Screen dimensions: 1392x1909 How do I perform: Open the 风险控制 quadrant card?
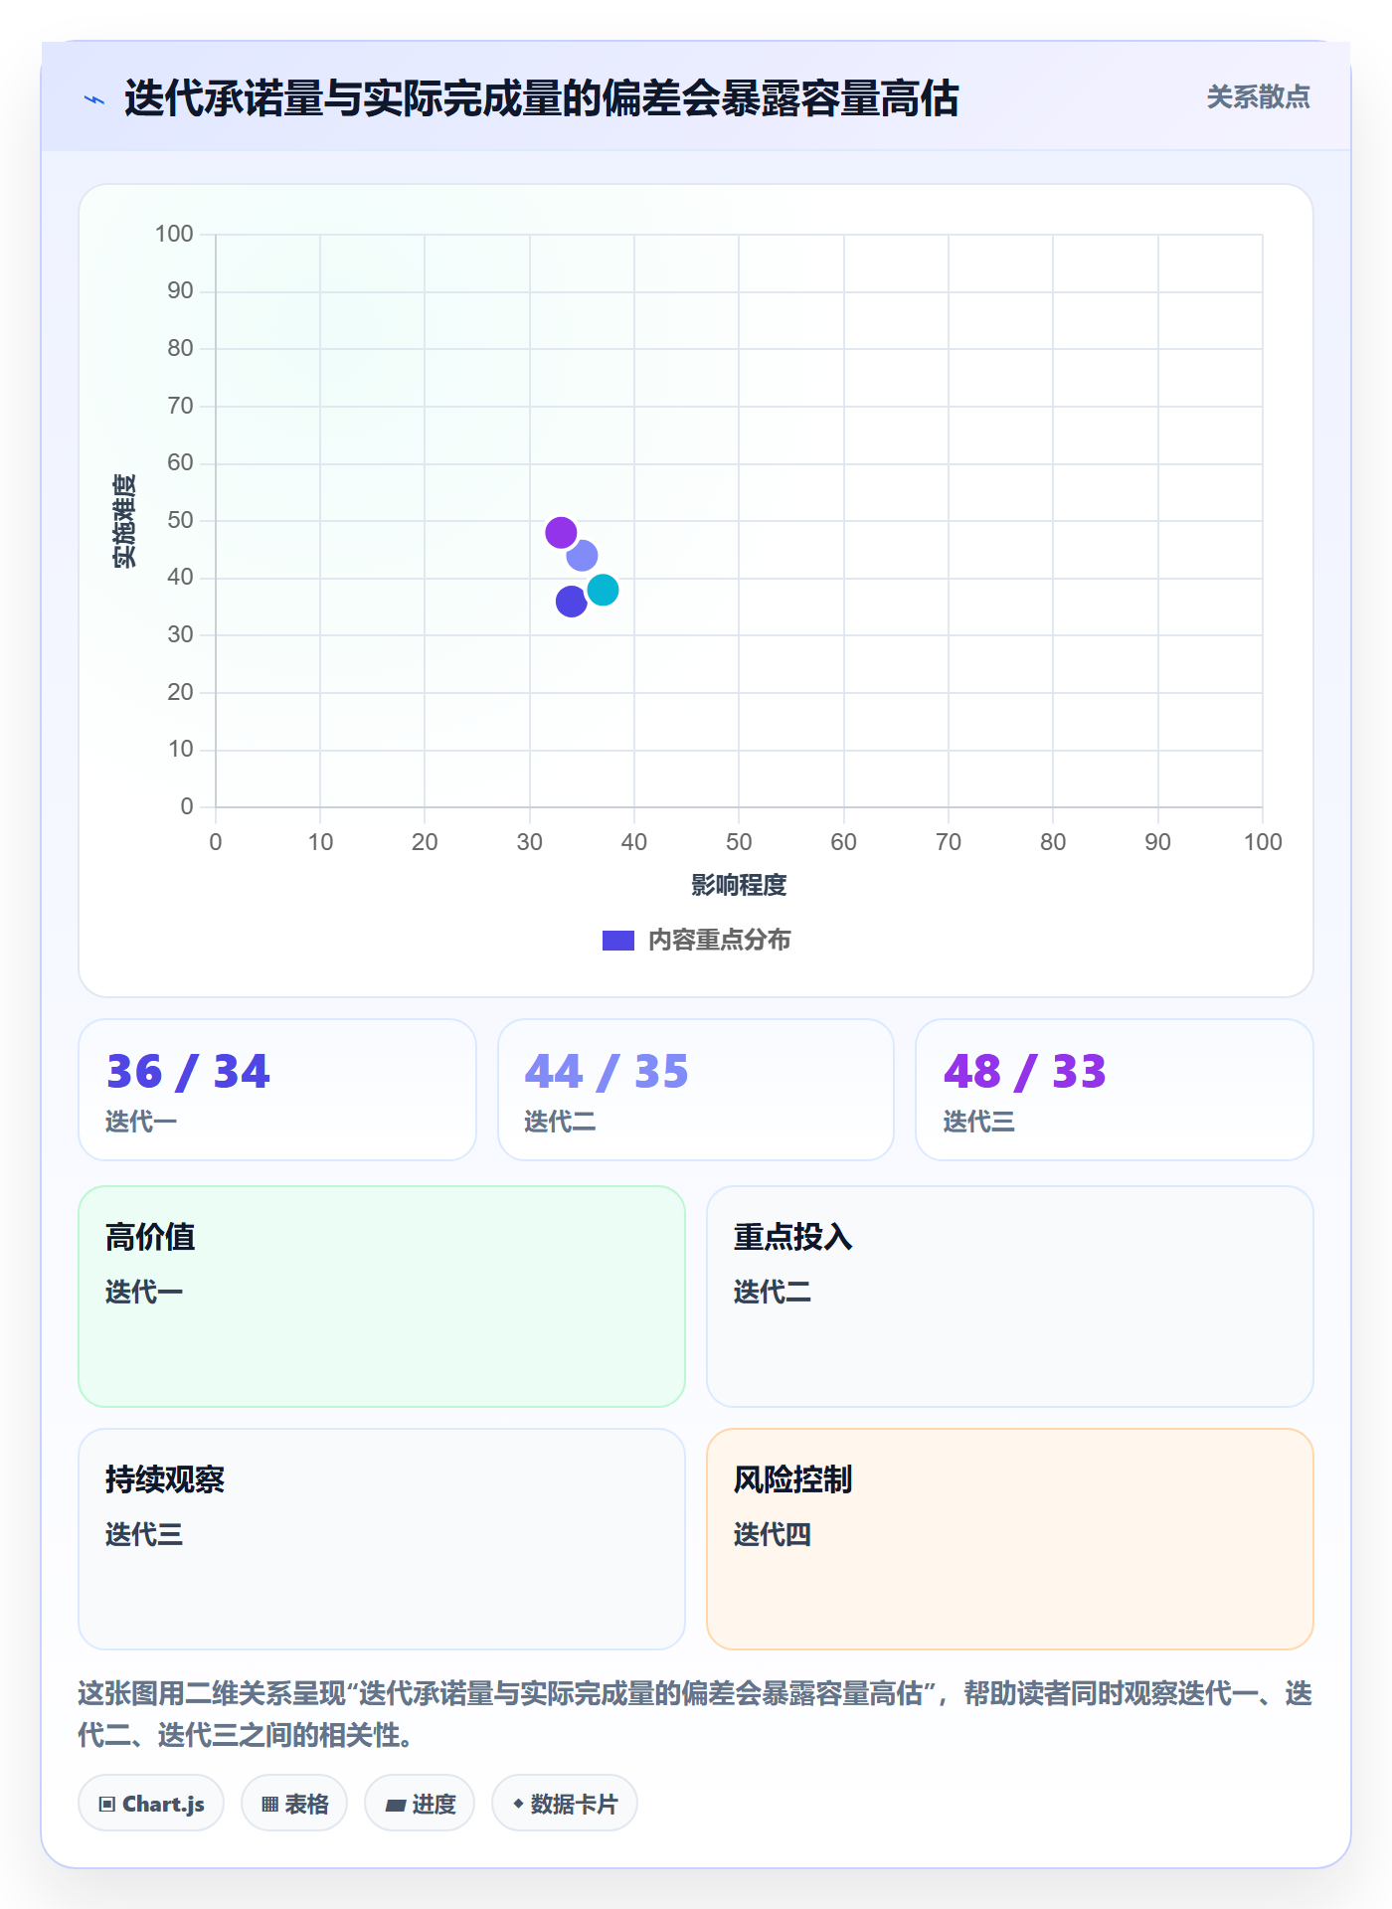tap(1010, 1539)
